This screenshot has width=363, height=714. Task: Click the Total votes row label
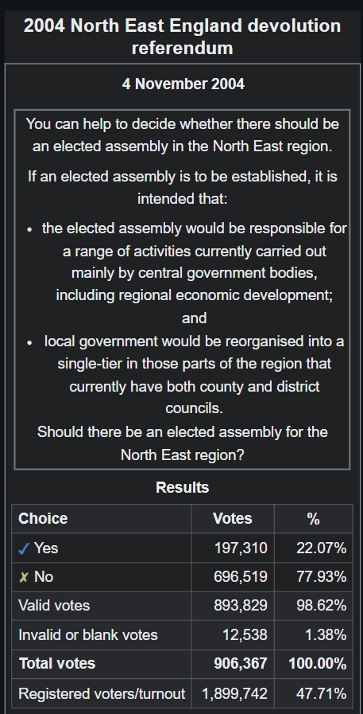click(56, 664)
